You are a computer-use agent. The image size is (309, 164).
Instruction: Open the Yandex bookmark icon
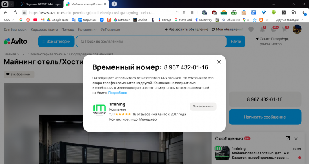[x=28, y=20]
